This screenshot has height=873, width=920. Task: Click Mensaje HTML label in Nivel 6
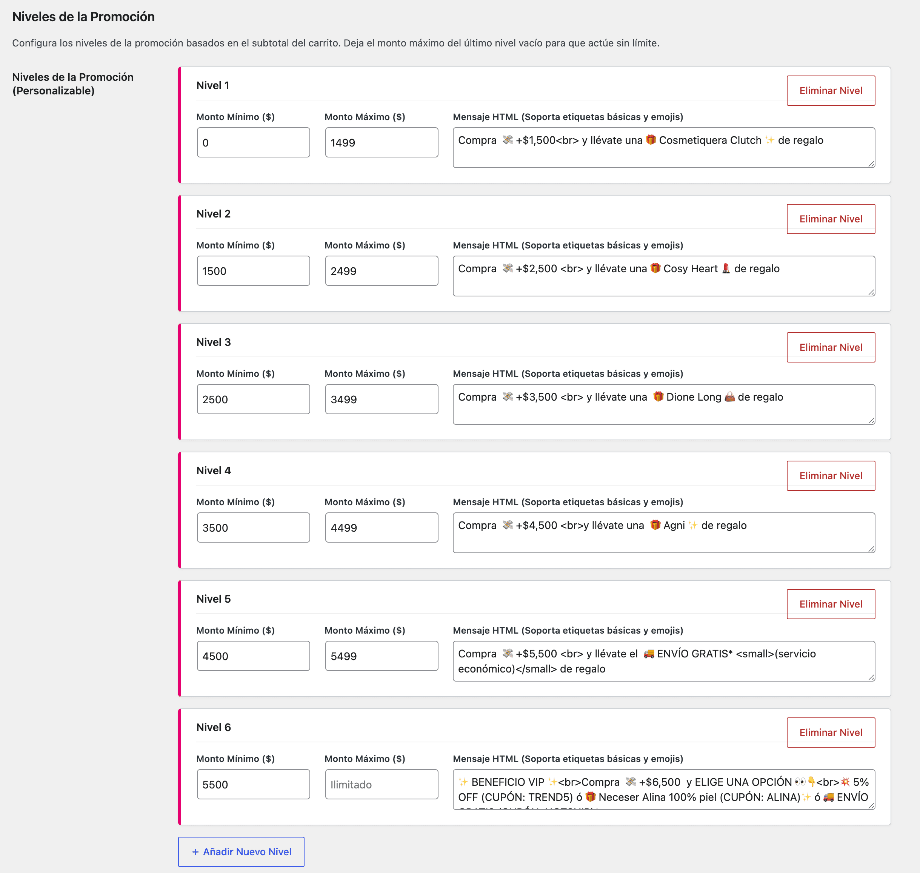(568, 759)
